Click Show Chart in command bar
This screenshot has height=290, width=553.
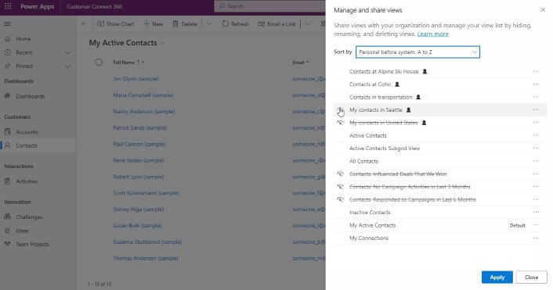116,24
